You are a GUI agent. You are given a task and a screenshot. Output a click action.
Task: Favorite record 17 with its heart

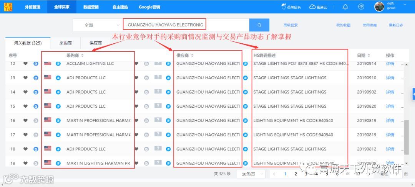click(25, 135)
